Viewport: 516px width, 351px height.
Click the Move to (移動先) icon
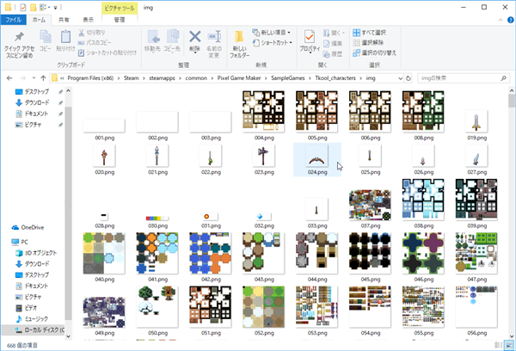153,37
